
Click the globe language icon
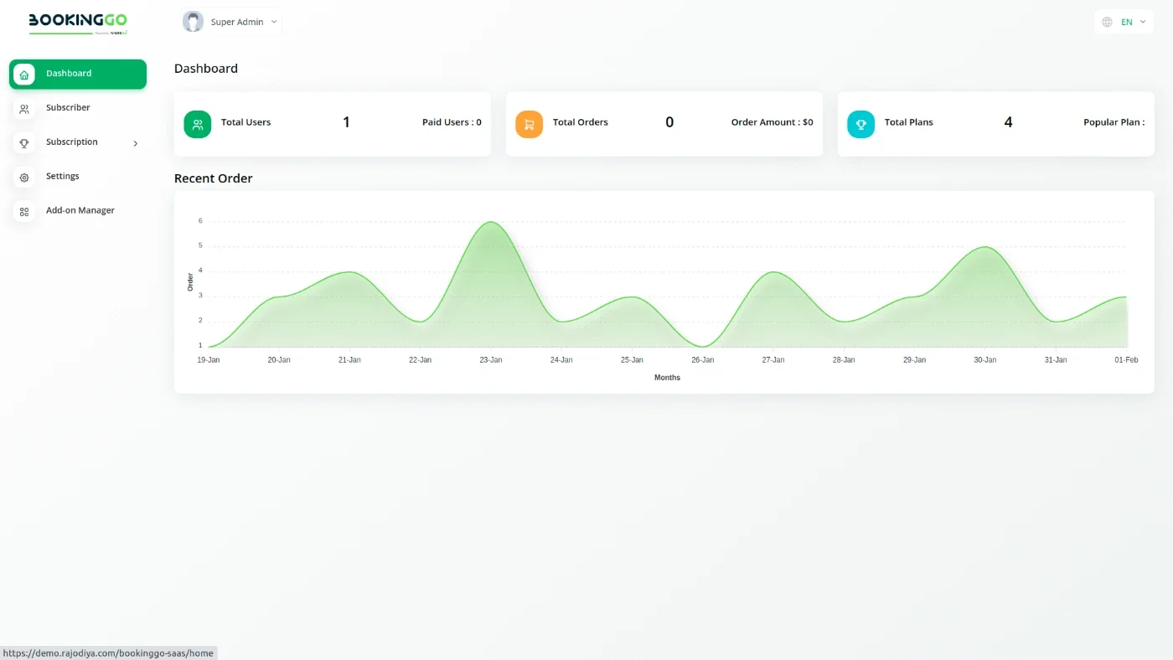[1108, 22]
